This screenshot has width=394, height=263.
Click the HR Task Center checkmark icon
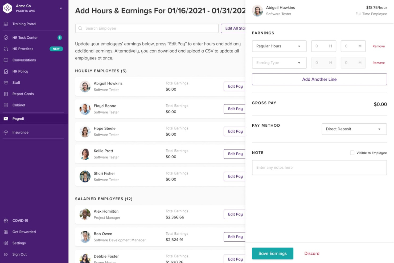coord(6,38)
